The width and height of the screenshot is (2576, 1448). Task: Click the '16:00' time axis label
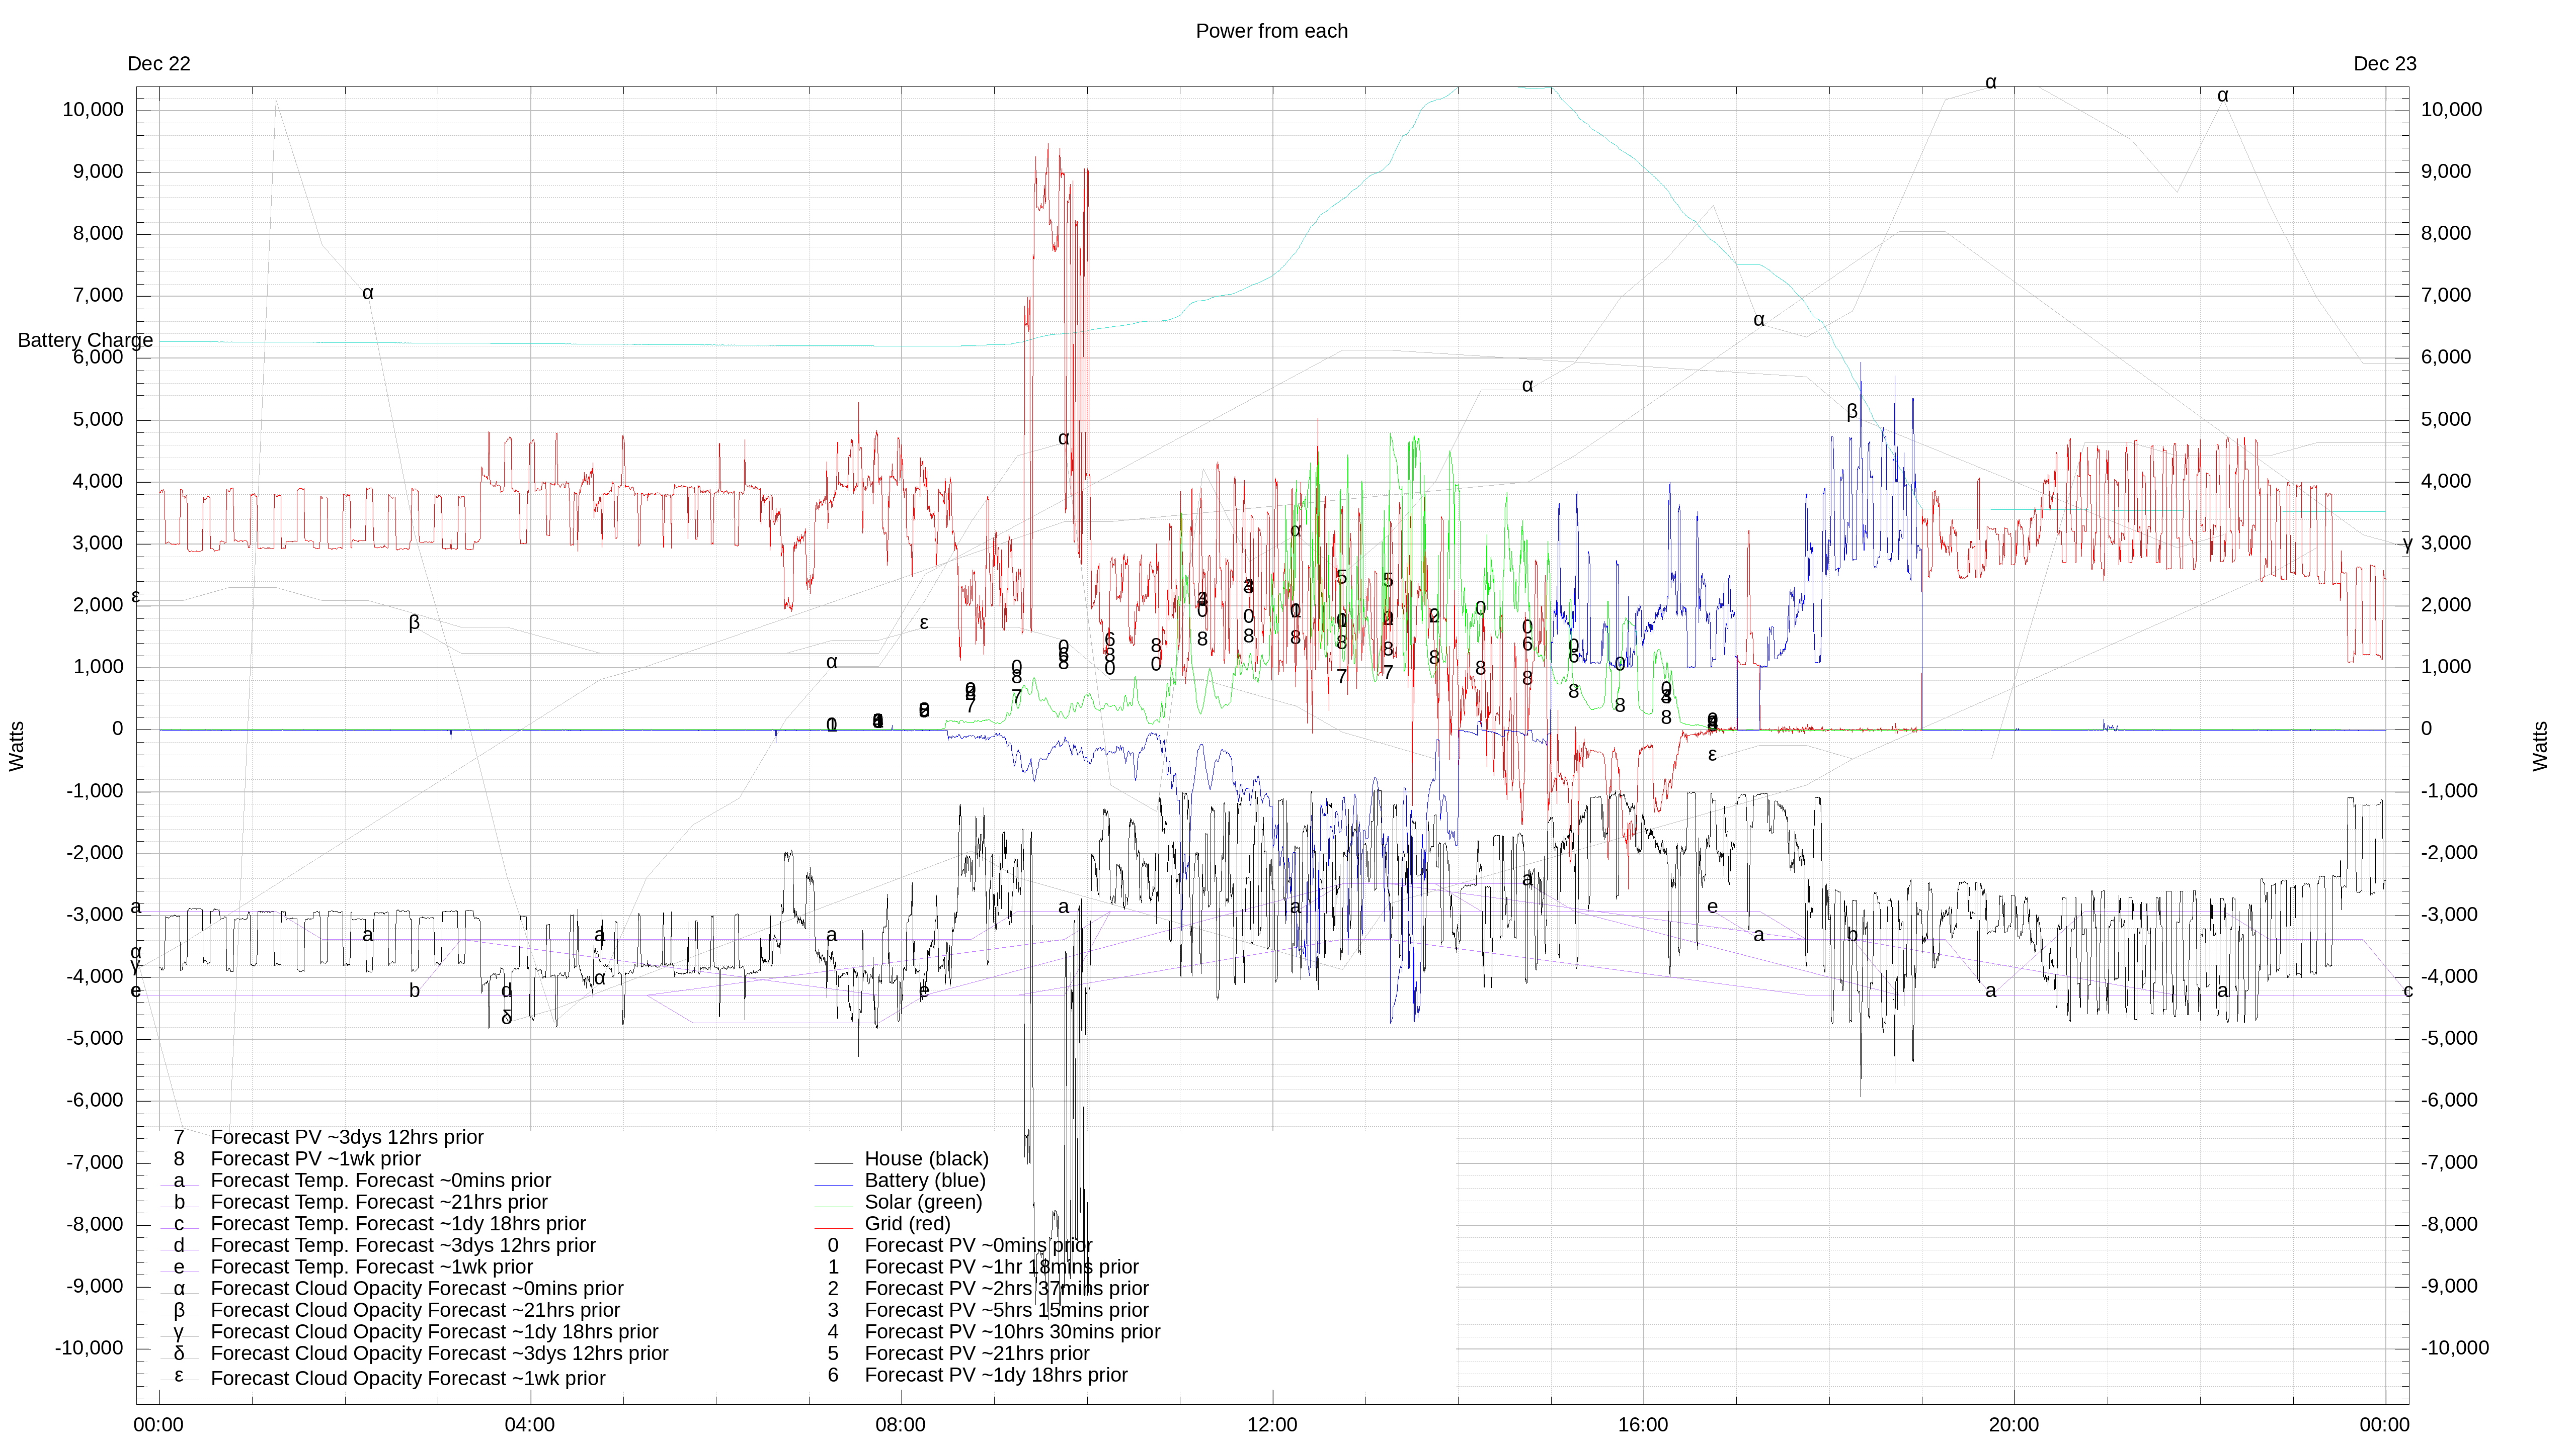[1643, 1425]
